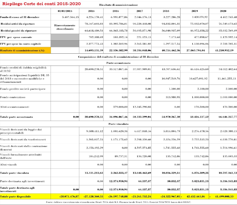Image resolution: width=237 pixels, height=205 pixels.
Task: Click the Totale parte accantonata row label
Action: click(x=16, y=117)
